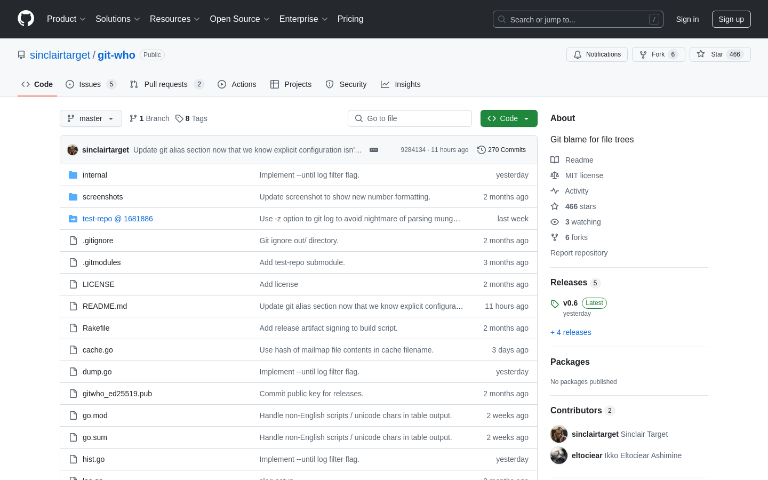Click the Report repository link
The height and width of the screenshot is (480, 768).
579,253
